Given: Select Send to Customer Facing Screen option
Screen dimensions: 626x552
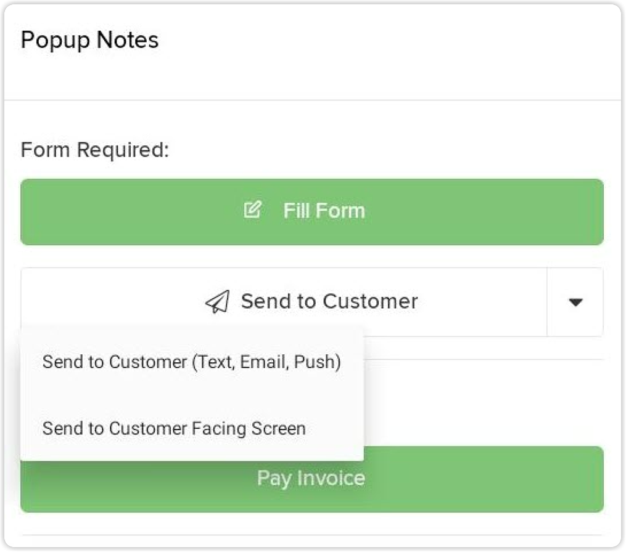Looking at the screenshot, I should coord(174,428).
